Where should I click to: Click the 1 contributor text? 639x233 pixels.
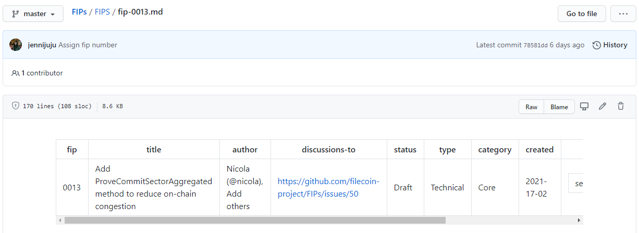click(x=42, y=73)
